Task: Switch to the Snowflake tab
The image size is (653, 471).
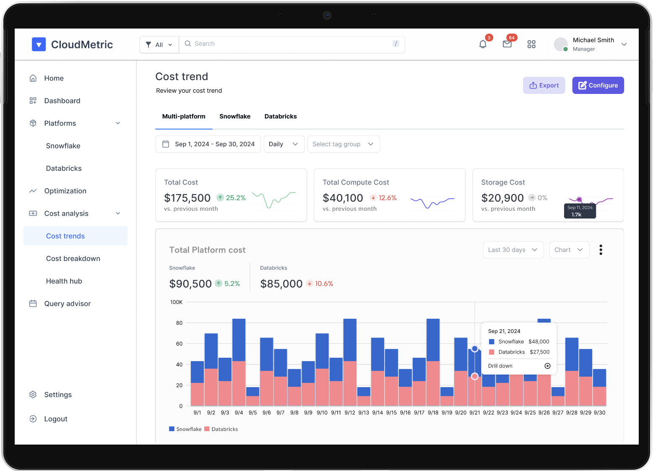Action: (x=235, y=117)
